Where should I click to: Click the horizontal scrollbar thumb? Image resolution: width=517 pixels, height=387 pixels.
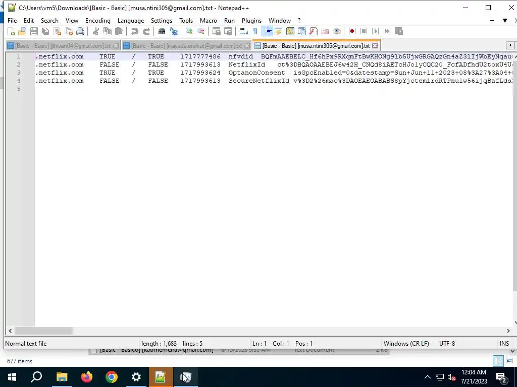coord(43,331)
